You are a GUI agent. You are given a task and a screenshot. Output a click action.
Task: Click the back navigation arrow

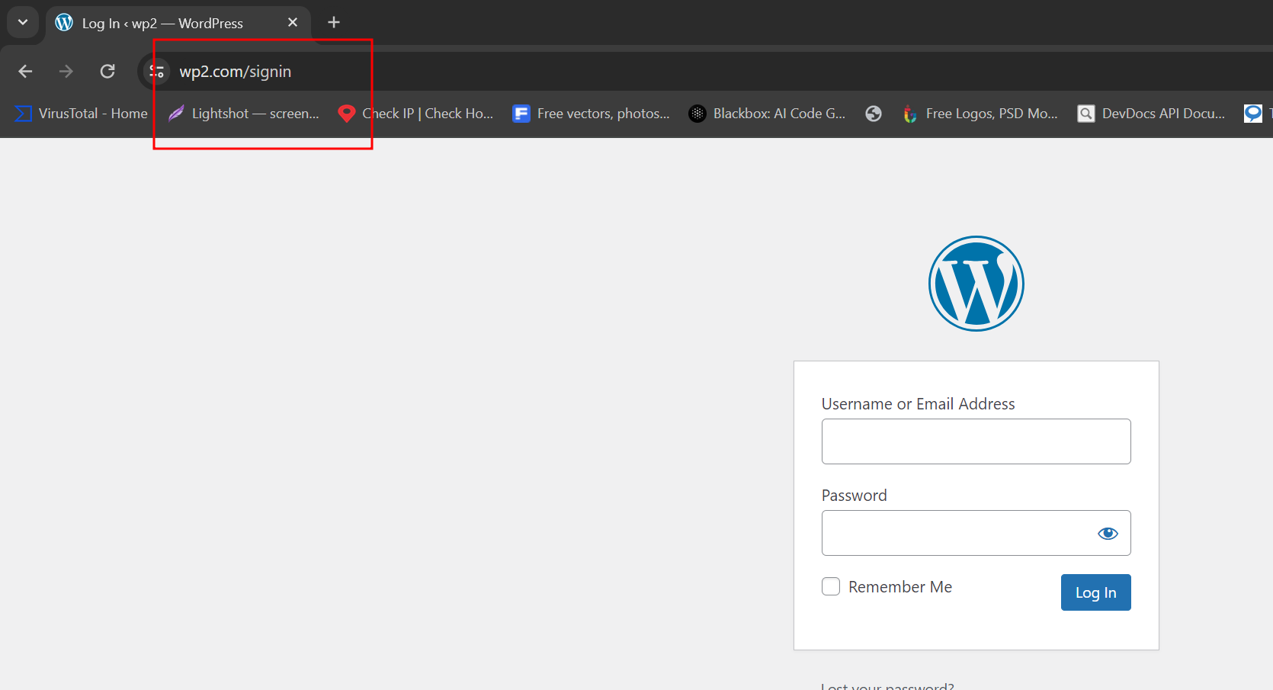click(x=25, y=72)
